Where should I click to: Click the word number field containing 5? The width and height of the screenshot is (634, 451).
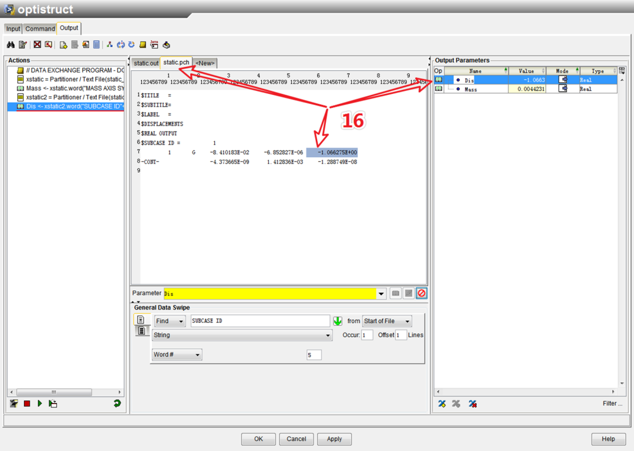[314, 355]
